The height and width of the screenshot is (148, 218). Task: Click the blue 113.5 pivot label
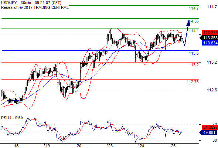click(194, 53)
